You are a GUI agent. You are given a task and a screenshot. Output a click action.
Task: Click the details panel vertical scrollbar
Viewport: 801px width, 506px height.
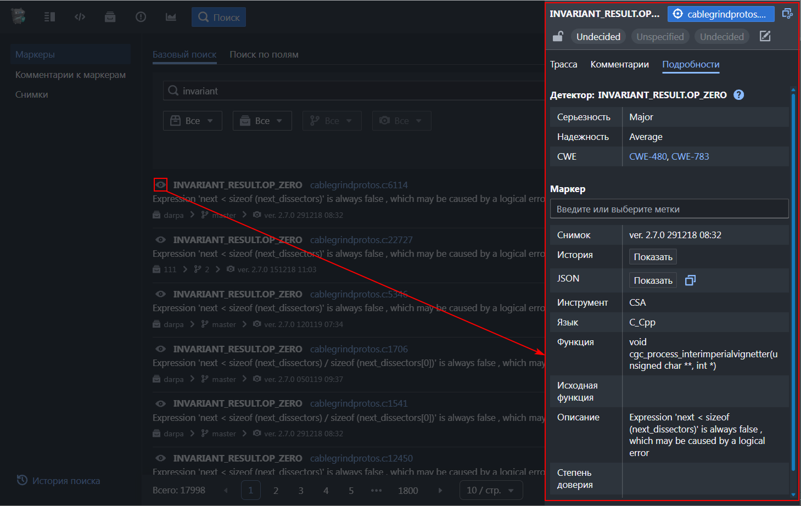793,274
